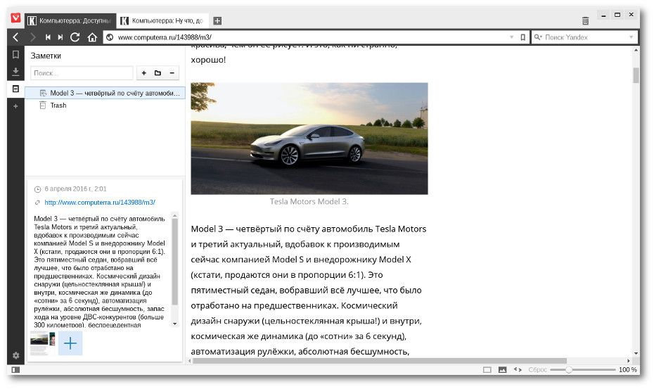Click the URL address field
The height and width of the screenshot is (389, 654).
(x=310, y=37)
